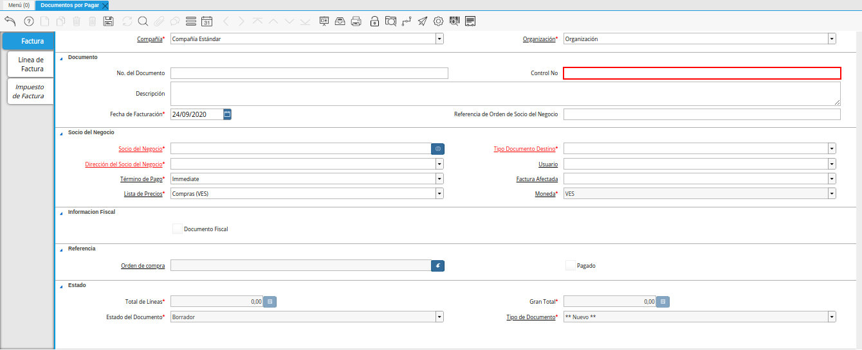Click the magnifier search records icon
The width and height of the screenshot is (862, 350).
pos(143,21)
